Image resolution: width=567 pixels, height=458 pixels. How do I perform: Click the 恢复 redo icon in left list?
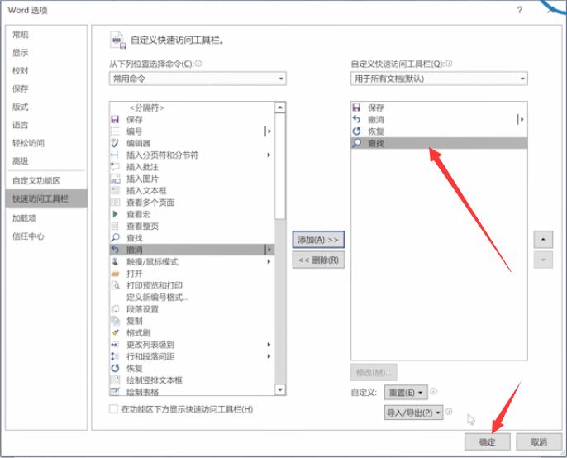(115, 368)
